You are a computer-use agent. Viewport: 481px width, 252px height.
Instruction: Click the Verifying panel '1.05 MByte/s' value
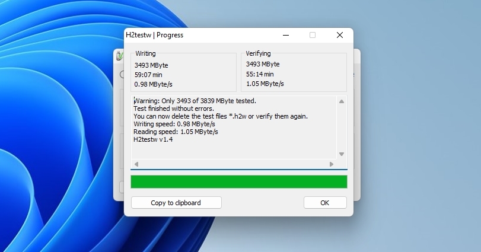(265, 84)
